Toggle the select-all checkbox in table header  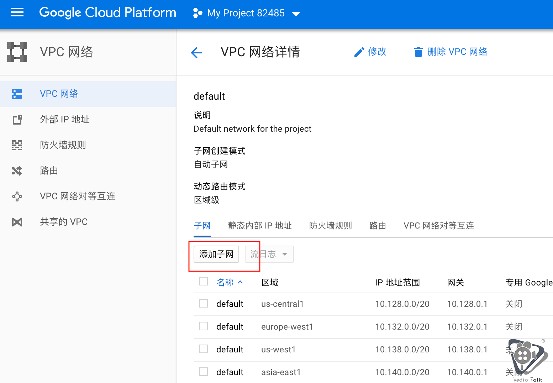[x=204, y=281]
